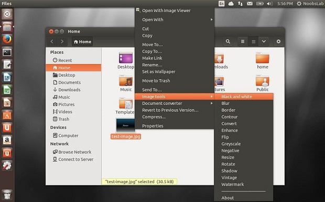Open the Files settings gear menu
This screenshot has height=202, width=325.
click(278, 41)
